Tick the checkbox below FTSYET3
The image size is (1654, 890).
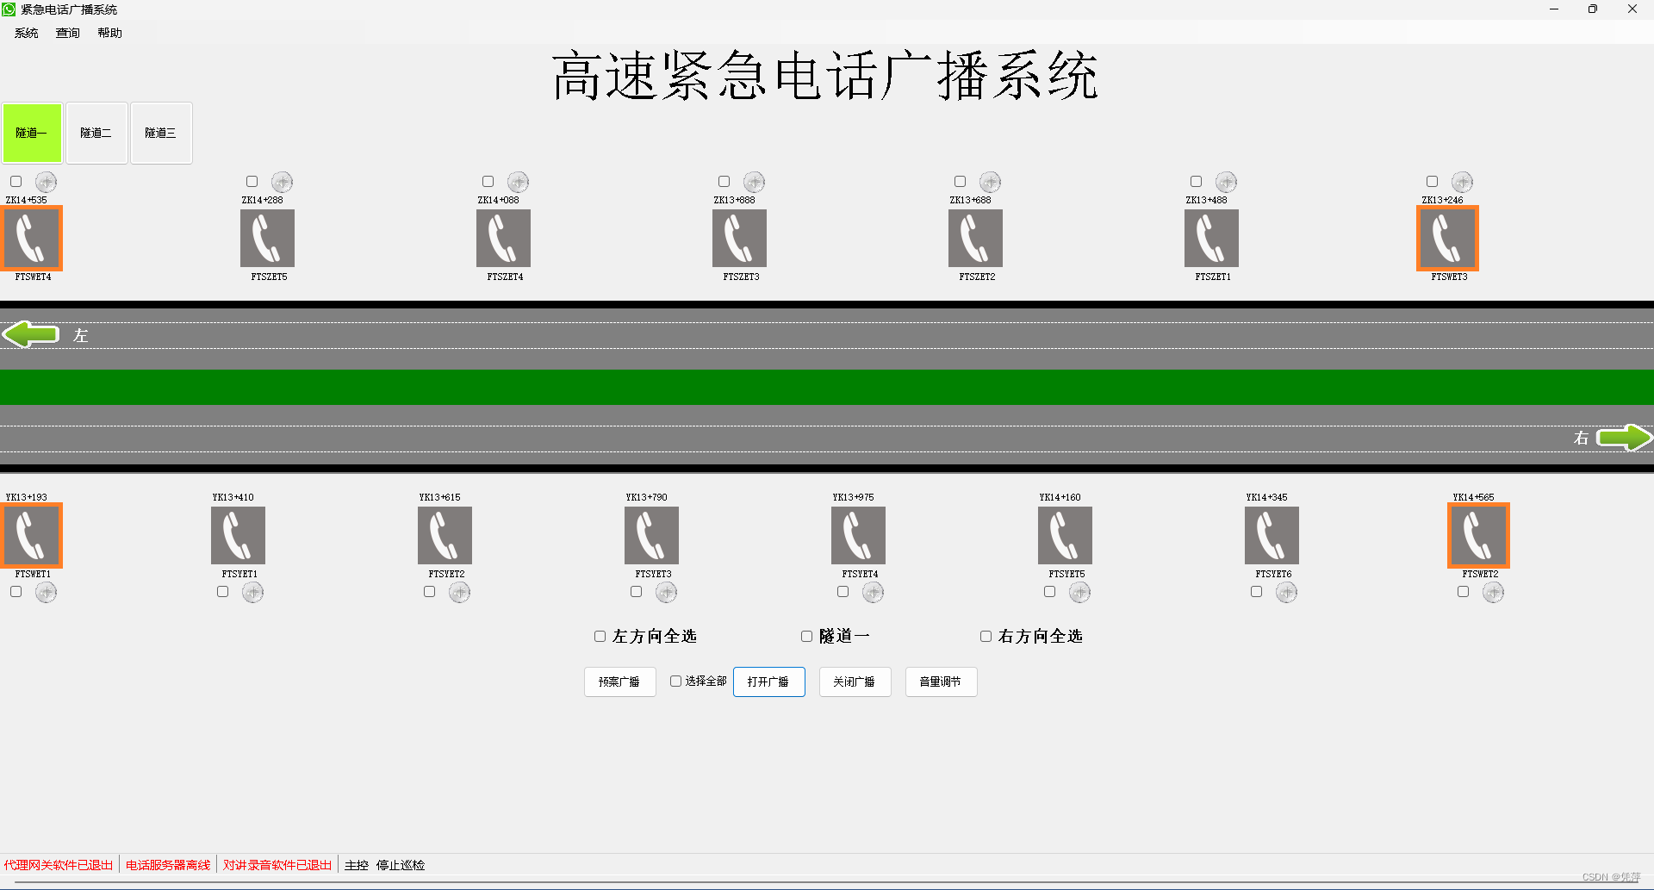tap(637, 592)
